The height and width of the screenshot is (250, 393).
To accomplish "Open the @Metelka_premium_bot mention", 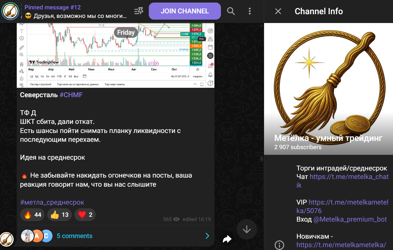I will point(350,219).
